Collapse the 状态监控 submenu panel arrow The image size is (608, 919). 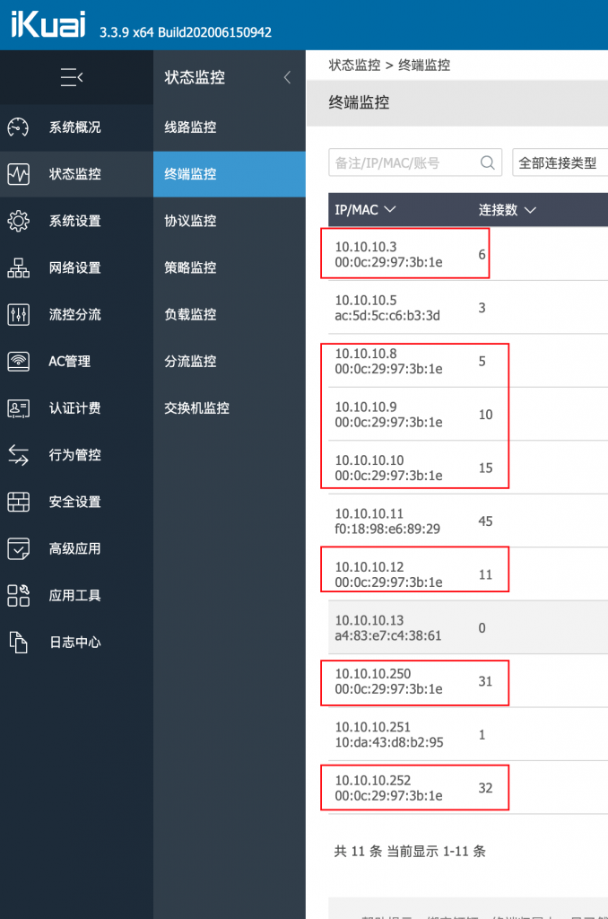pyautogui.click(x=287, y=77)
